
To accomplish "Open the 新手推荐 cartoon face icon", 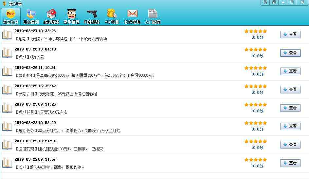I will (x=72, y=17).
